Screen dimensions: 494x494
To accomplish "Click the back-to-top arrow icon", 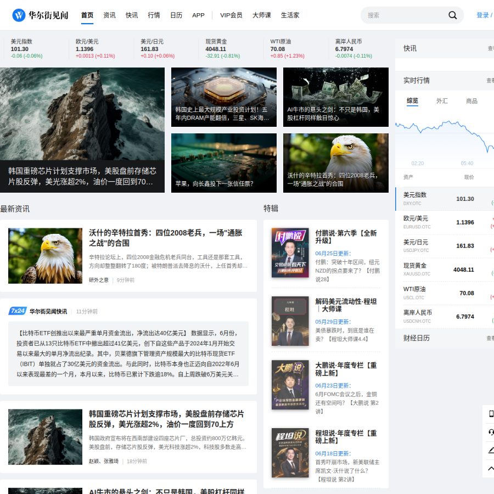I will pyautogui.click(x=491, y=469).
